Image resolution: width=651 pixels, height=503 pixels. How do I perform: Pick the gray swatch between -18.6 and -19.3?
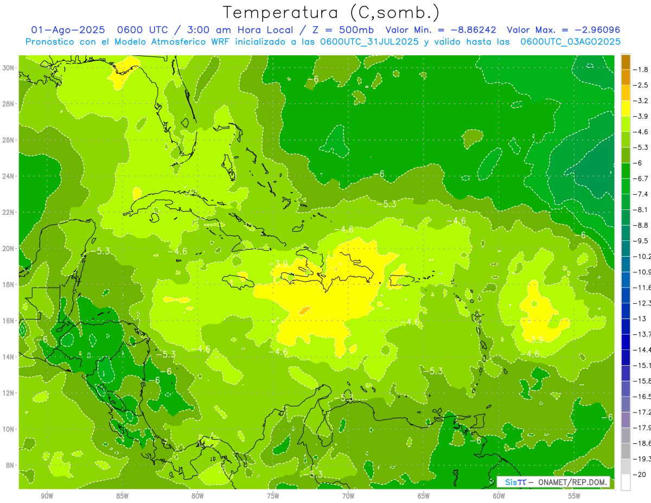pos(626,451)
